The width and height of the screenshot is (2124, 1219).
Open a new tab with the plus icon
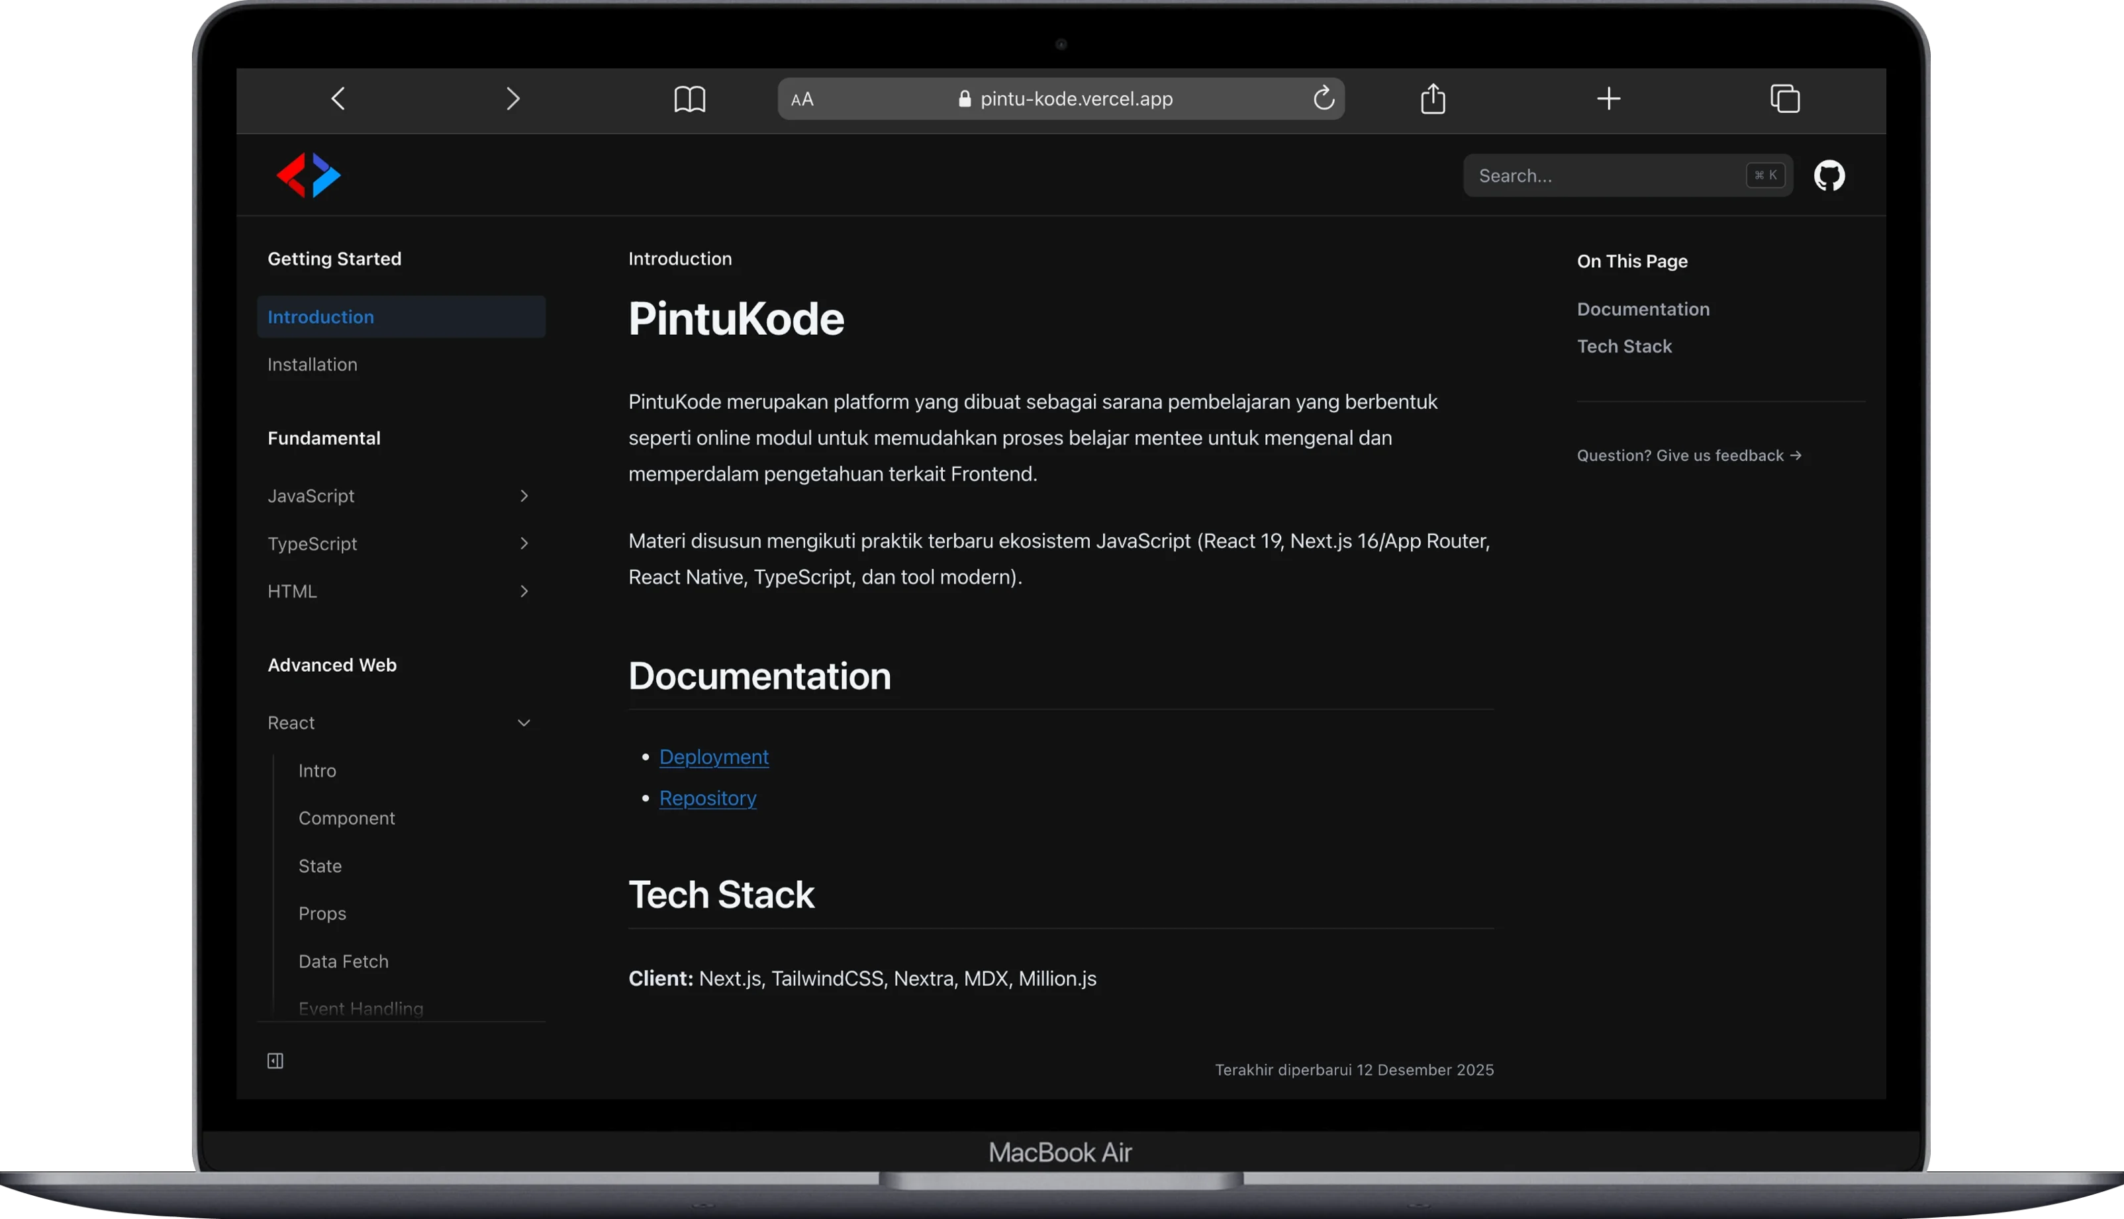[x=1608, y=99]
